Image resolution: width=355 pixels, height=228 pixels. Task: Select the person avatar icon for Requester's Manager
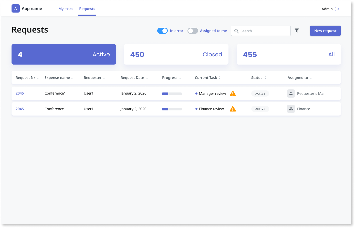click(x=291, y=93)
